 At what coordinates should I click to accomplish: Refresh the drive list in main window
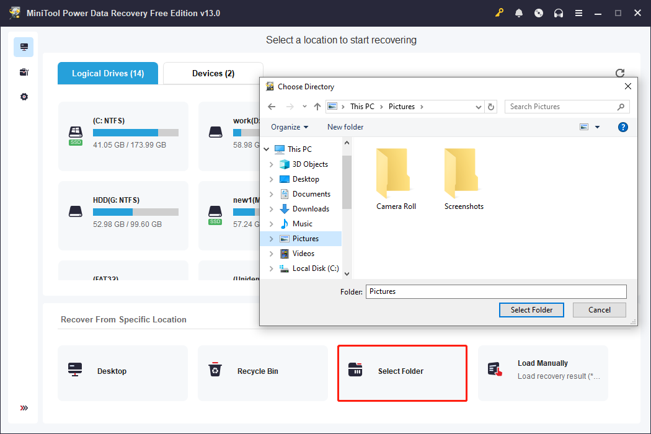pyautogui.click(x=620, y=73)
